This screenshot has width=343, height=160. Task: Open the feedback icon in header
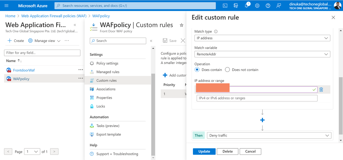(278, 6)
